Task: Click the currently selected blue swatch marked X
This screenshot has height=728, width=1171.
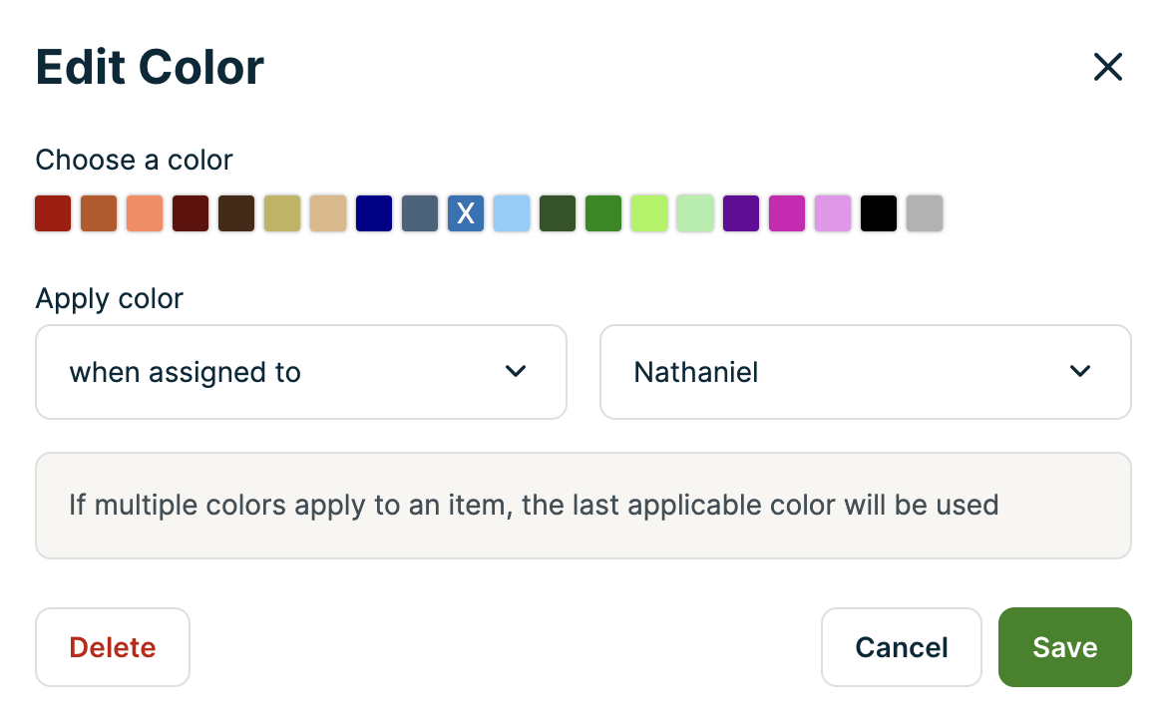Action: click(x=466, y=212)
